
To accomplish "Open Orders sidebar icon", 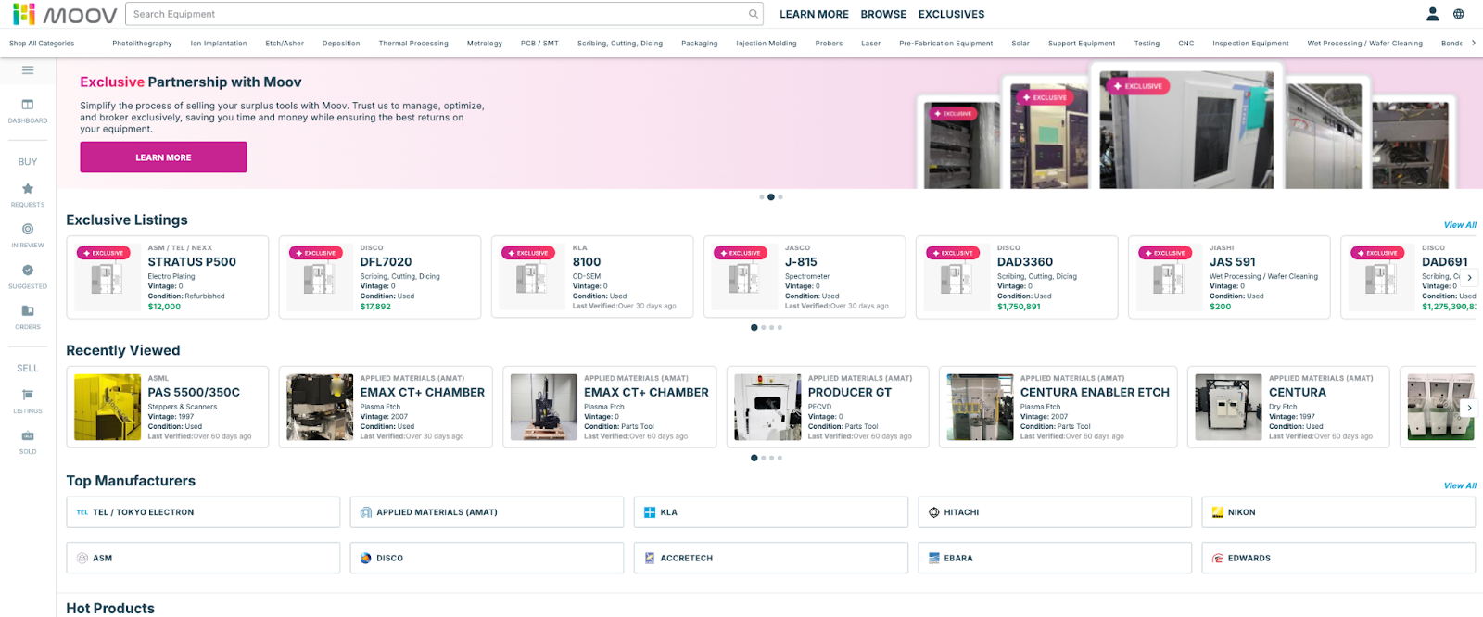I will [28, 310].
